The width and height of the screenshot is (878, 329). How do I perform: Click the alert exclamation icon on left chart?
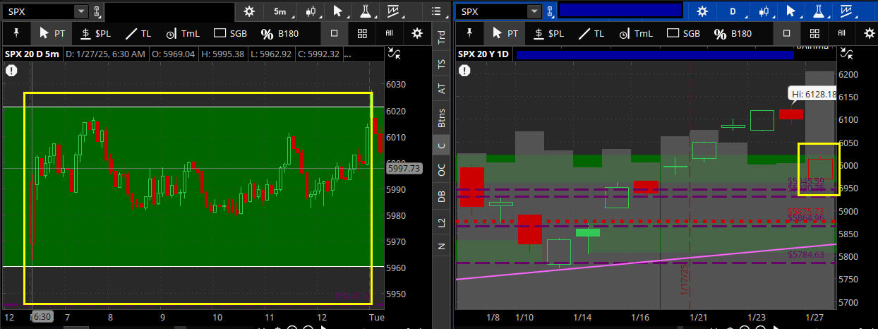(x=12, y=70)
